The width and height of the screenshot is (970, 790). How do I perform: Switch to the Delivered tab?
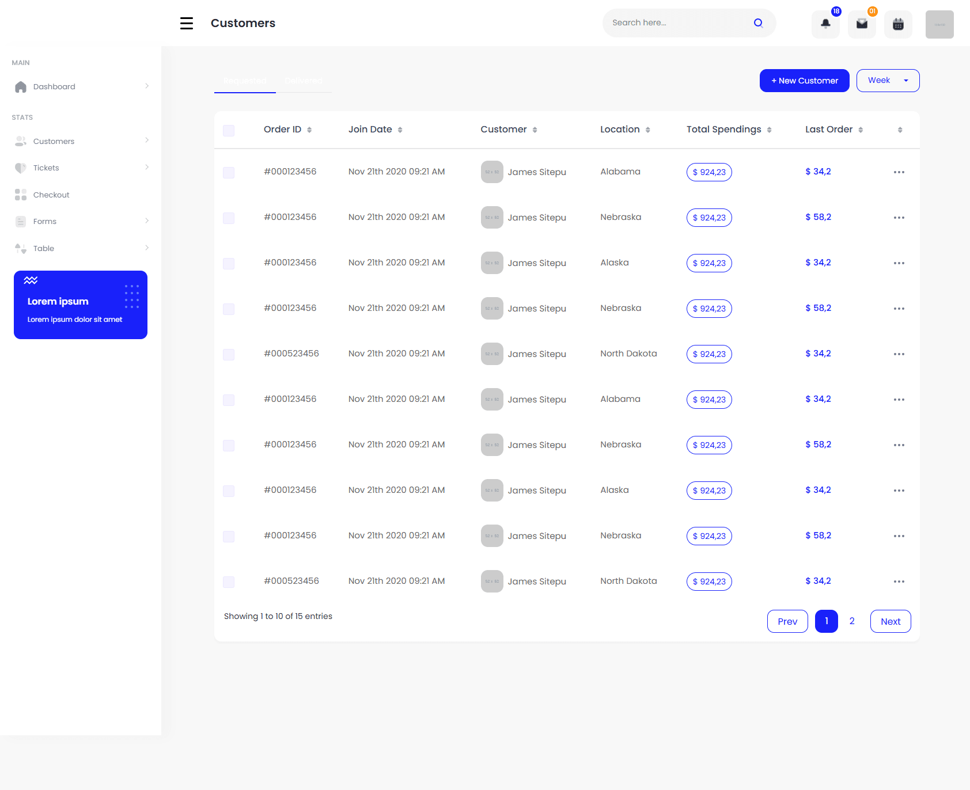(x=304, y=81)
